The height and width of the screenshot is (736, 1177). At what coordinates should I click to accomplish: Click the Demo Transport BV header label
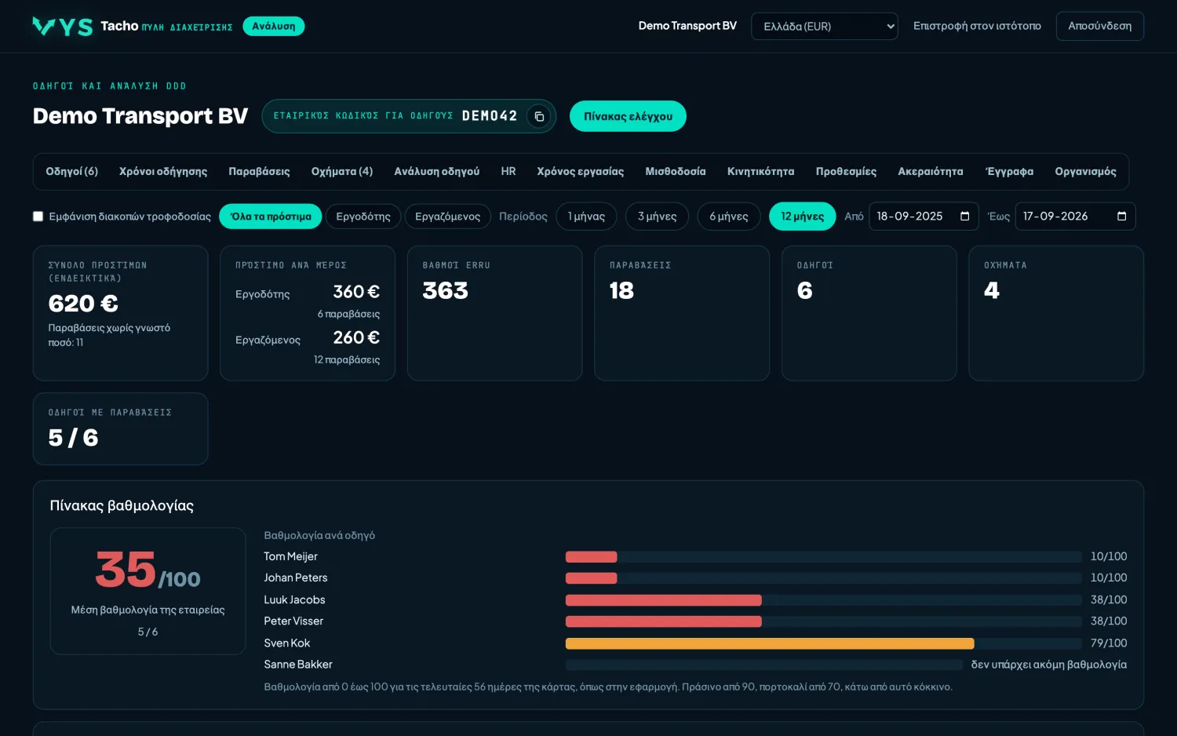(x=687, y=26)
